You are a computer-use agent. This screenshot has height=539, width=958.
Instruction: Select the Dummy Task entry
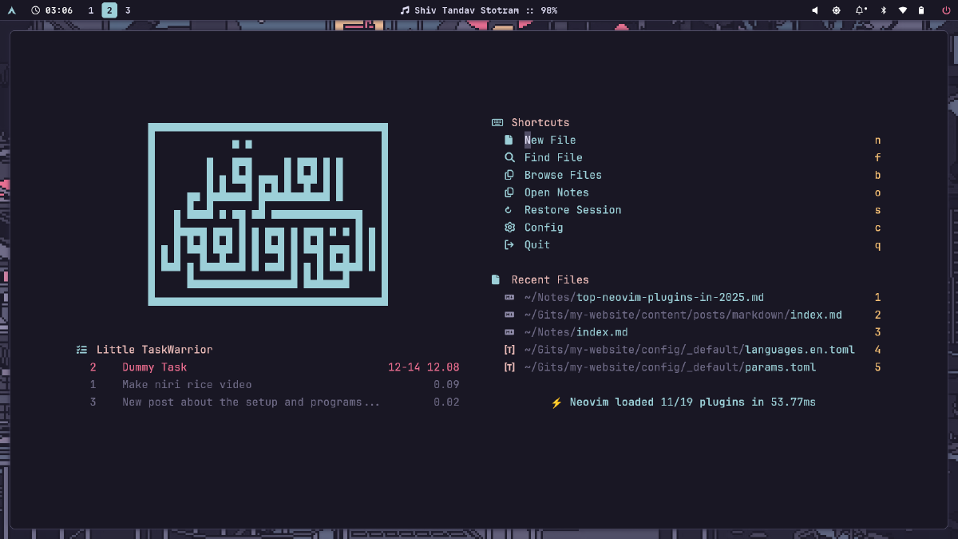(x=154, y=367)
